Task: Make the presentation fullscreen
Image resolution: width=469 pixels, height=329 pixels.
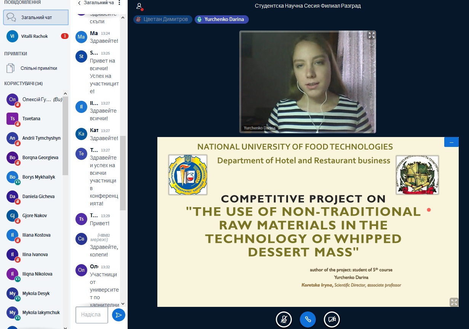Action: click(x=454, y=302)
